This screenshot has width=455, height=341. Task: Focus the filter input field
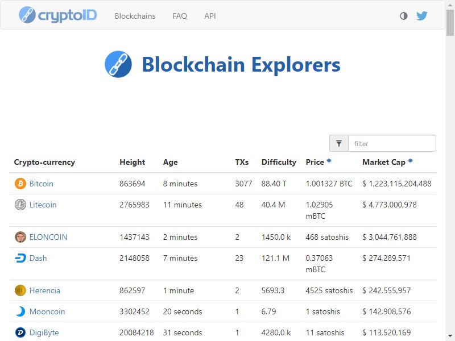click(x=392, y=143)
